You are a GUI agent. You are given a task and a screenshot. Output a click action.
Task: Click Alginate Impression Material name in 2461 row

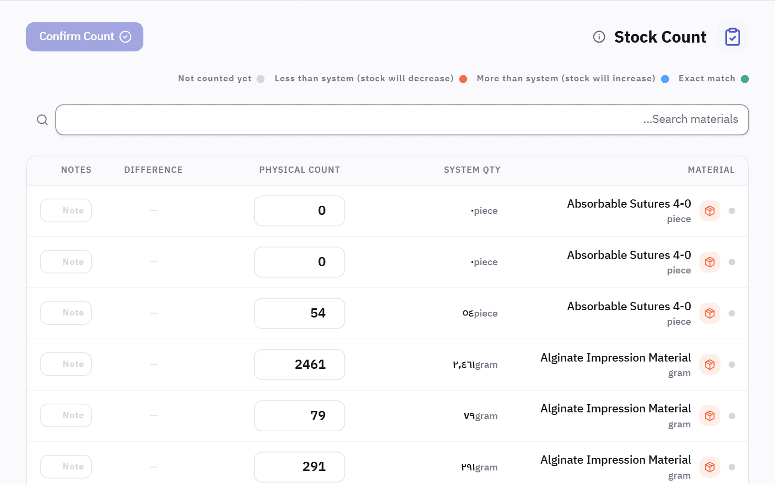(616, 358)
